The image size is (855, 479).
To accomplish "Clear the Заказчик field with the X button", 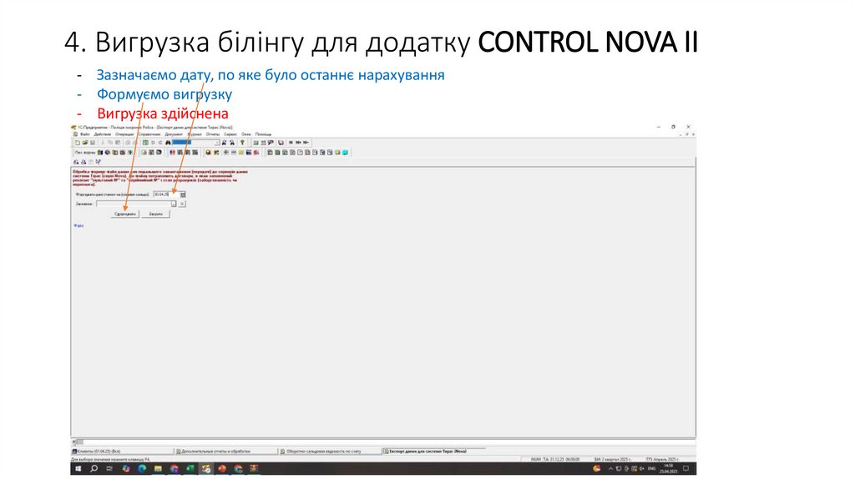I will [182, 204].
